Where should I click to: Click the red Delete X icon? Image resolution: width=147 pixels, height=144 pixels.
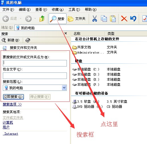pyautogui.click(x=124, y=19)
